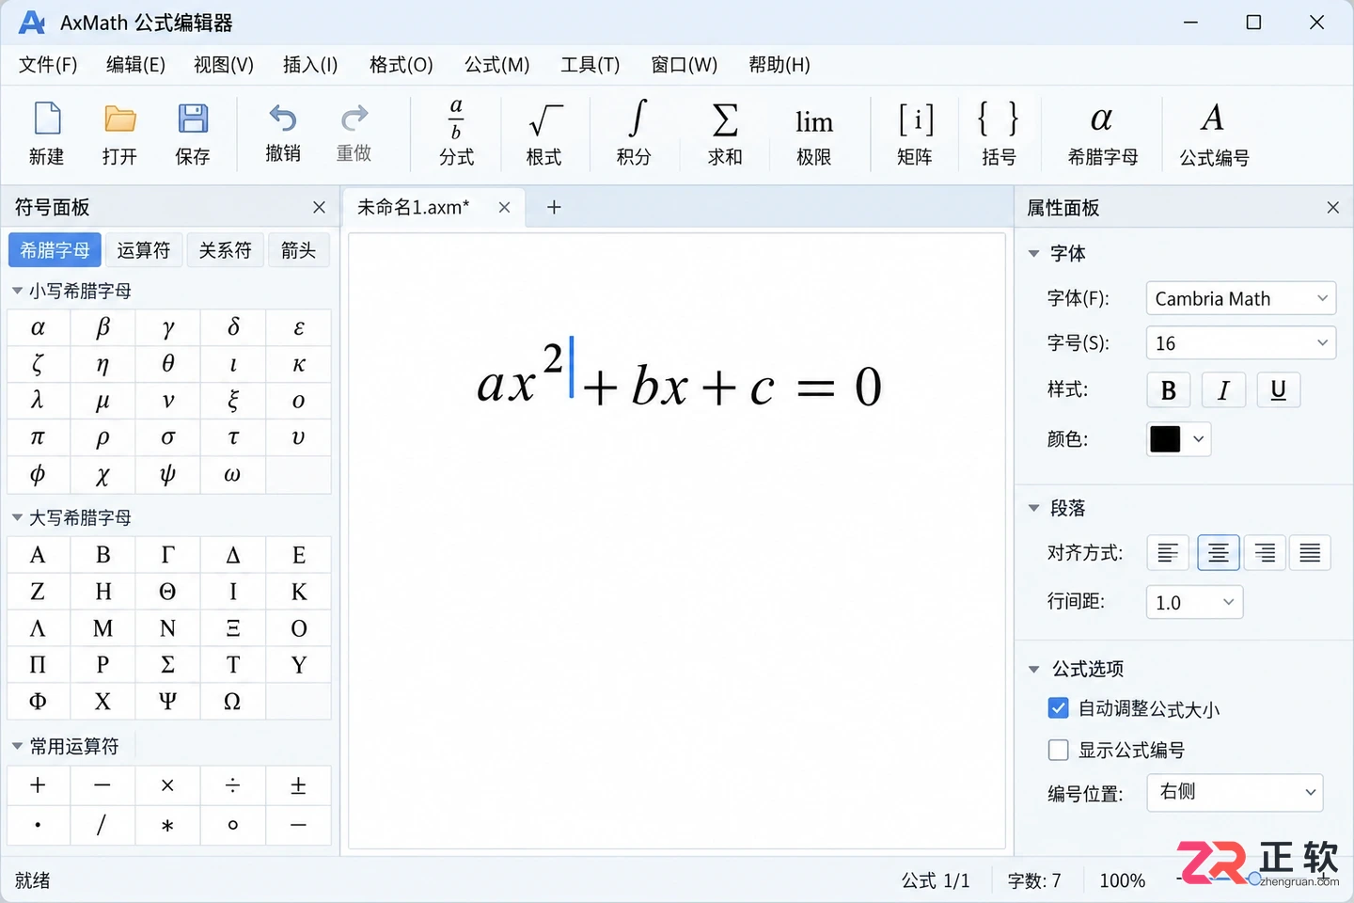The image size is (1354, 903).
Task: Close the 属性面板 panel
Action: [x=1332, y=207]
